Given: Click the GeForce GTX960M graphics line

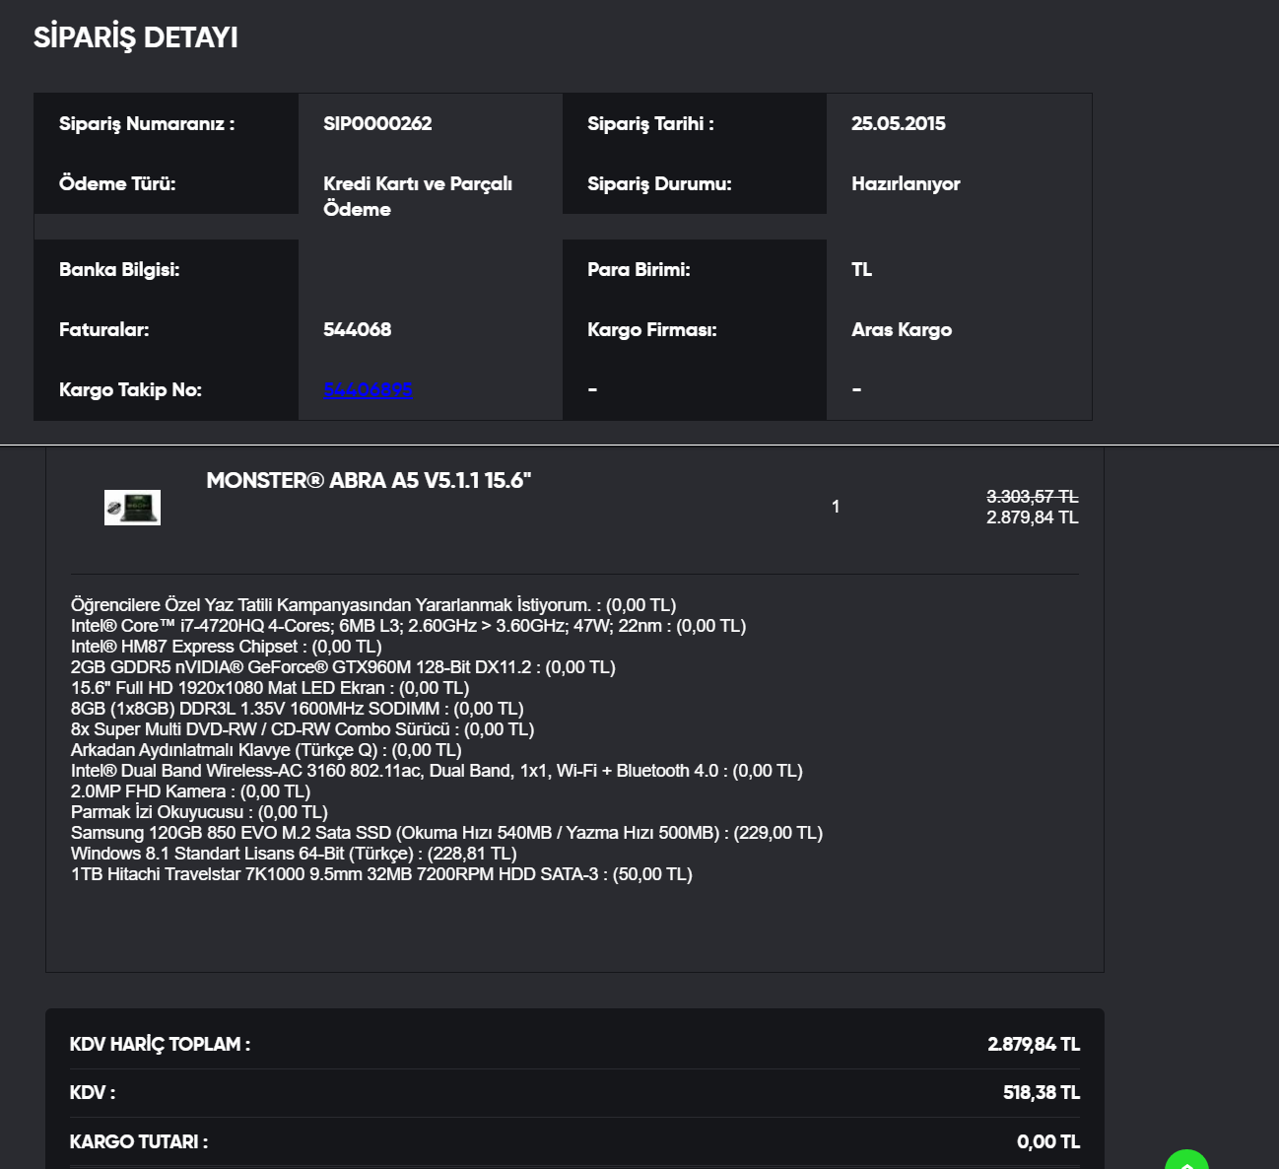Looking at the screenshot, I should tap(343, 667).
